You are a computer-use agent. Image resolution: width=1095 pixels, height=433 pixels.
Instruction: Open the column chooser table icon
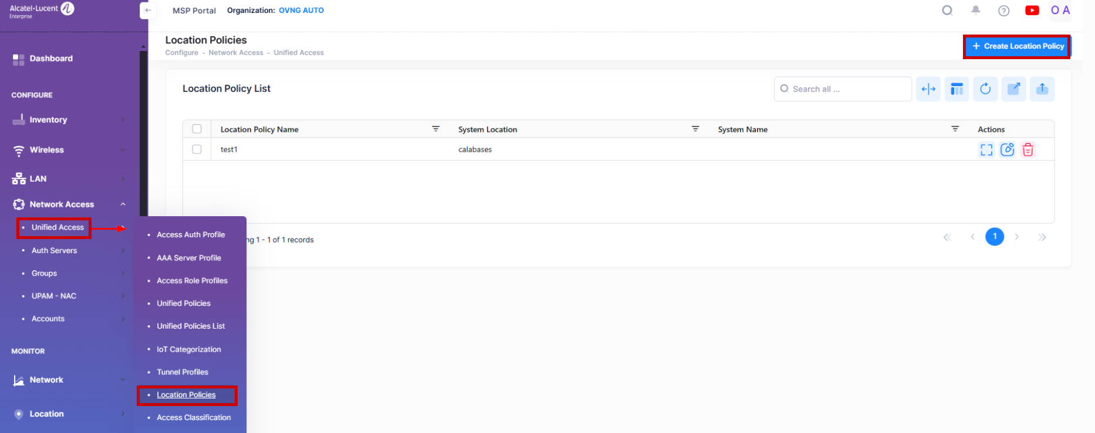click(957, 89)
